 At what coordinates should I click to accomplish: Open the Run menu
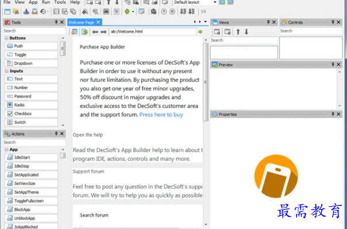pos(46,2)
